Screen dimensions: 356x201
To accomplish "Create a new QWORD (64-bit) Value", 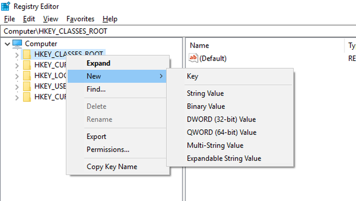I will coord(230,132).
